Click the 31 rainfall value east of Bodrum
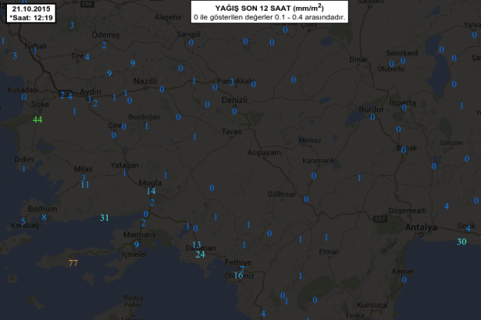The height and width of the screenshot is (320, 481). [105, 218]
